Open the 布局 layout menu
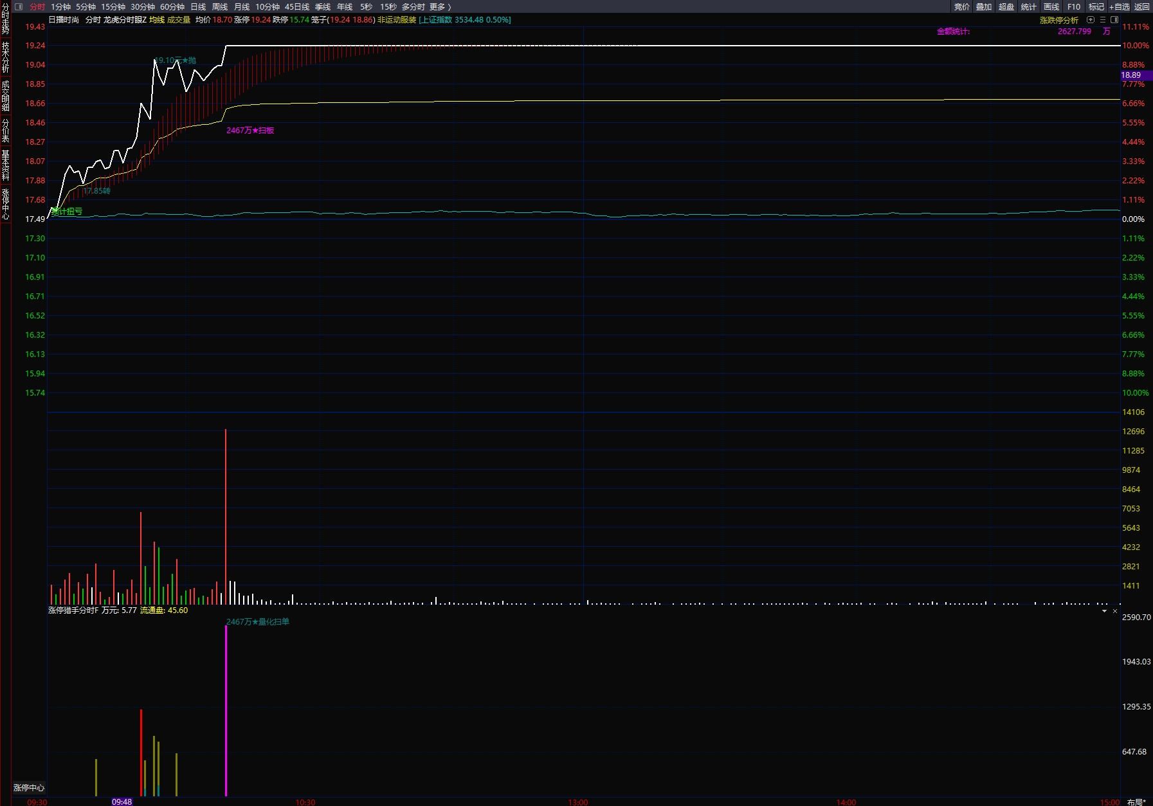Image resolution: width=1153 pixels, height=806 pixels. [1136, 801]
